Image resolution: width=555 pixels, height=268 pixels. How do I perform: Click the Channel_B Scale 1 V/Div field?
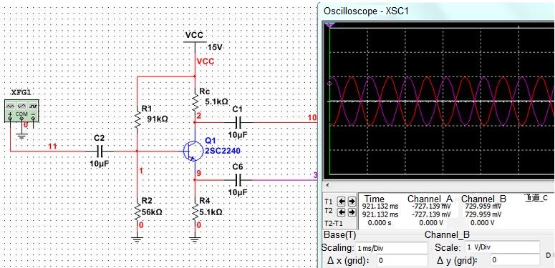click(502, 247)
